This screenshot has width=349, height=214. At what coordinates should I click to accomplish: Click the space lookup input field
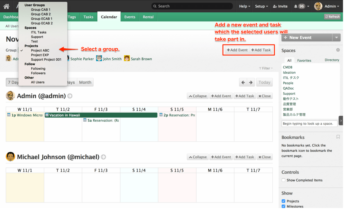point(309,124)
